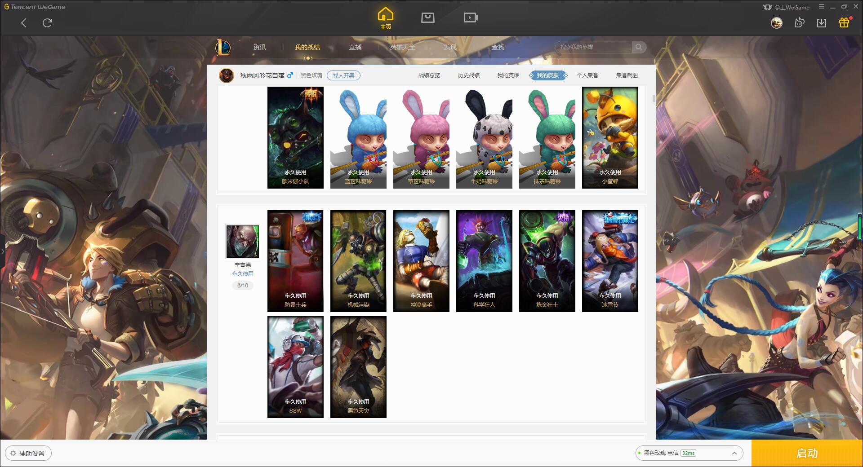The height and width of the screenshot is (467, 863).
Task: Open the 科学狂人 skin card
Action: point(484,261)
